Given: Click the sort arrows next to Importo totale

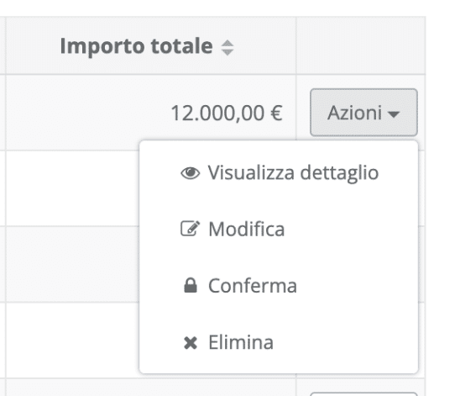Looking at the screenshot, I should tap(227, 47).
